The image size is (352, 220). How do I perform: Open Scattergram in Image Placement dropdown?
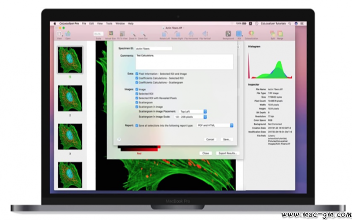193,111
